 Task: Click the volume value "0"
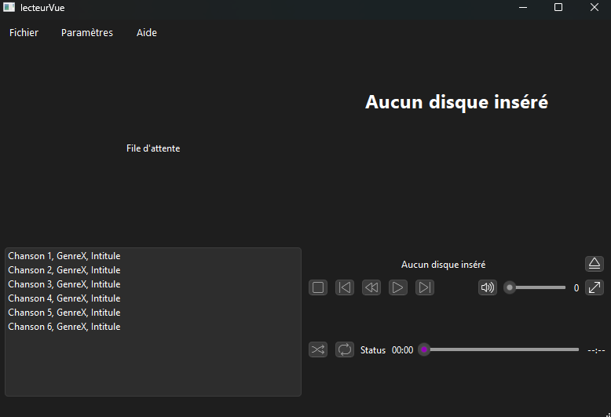coord(576,288)
